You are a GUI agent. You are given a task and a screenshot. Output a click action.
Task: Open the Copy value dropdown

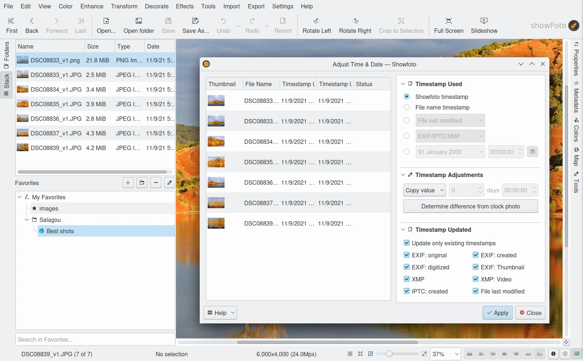[x=425, y=190]
